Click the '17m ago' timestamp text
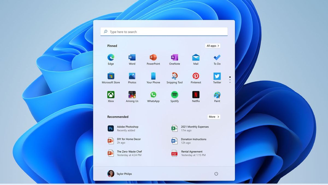The height and width of the screenshot is (185, 328). (x=186, y=130)
